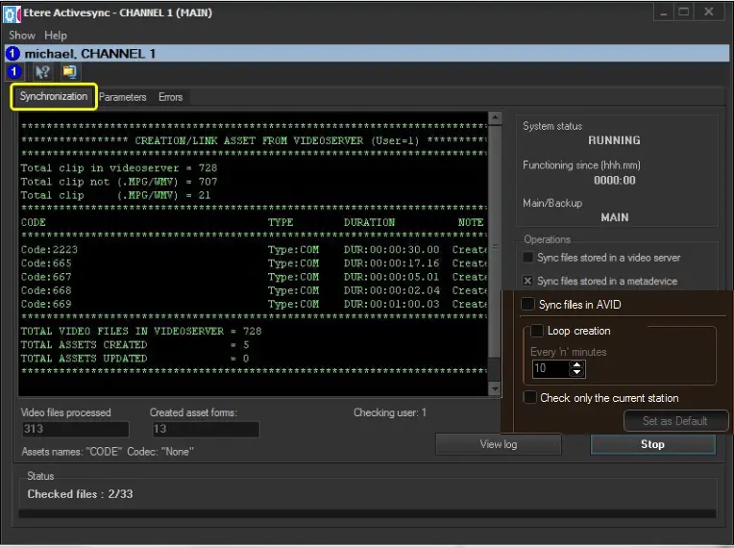Image resolution: width=734 pixels, height=548 pixels.
Task: Close the Etere Activesync window
Action: (709, 12)
